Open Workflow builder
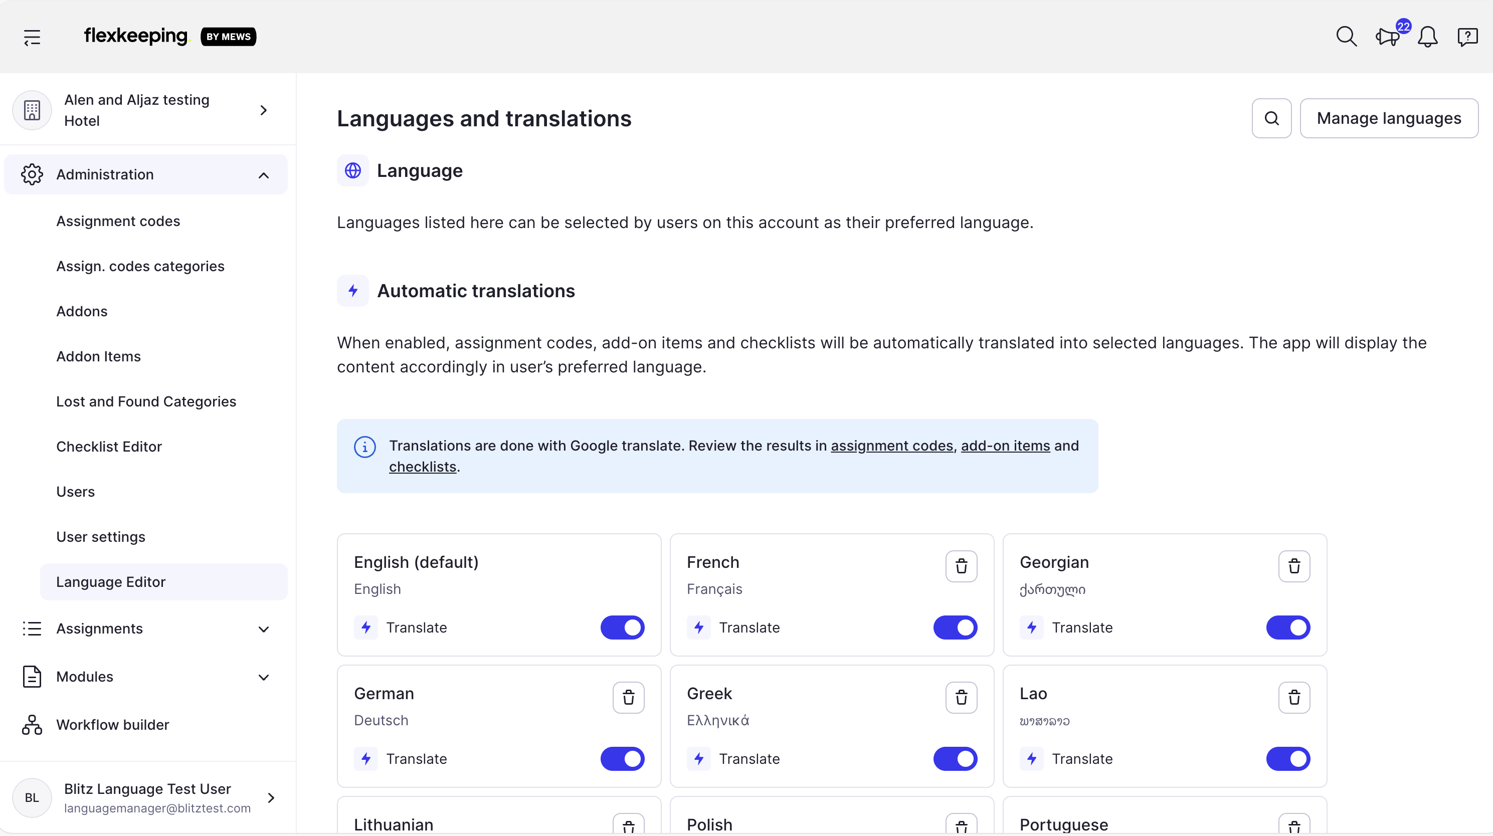 point(112,725)
